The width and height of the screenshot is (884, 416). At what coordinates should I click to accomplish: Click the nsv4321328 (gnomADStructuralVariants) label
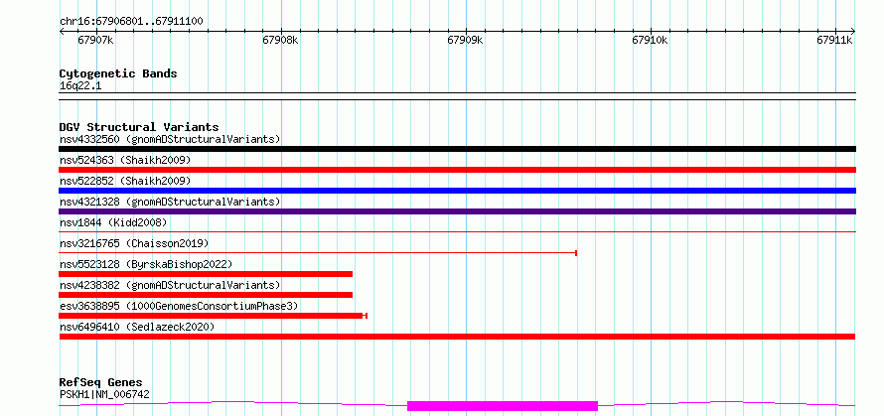point(170,202)
